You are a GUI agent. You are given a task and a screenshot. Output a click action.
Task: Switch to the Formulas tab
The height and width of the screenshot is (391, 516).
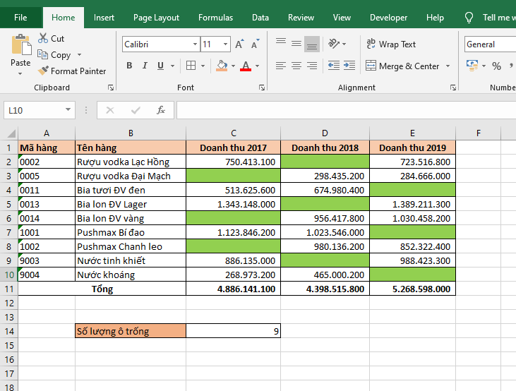tap(215, 18)
